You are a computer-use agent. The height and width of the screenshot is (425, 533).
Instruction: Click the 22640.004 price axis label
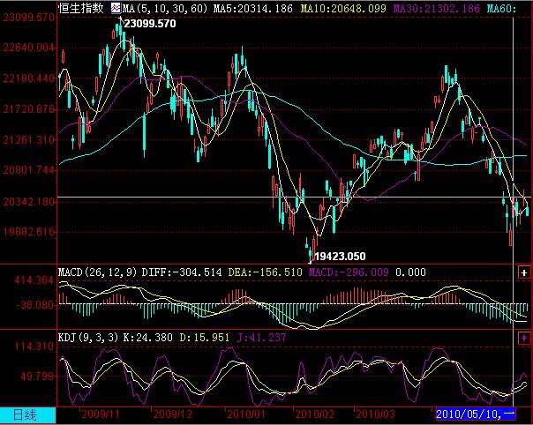pyautogui.click(x=28, y=48)
